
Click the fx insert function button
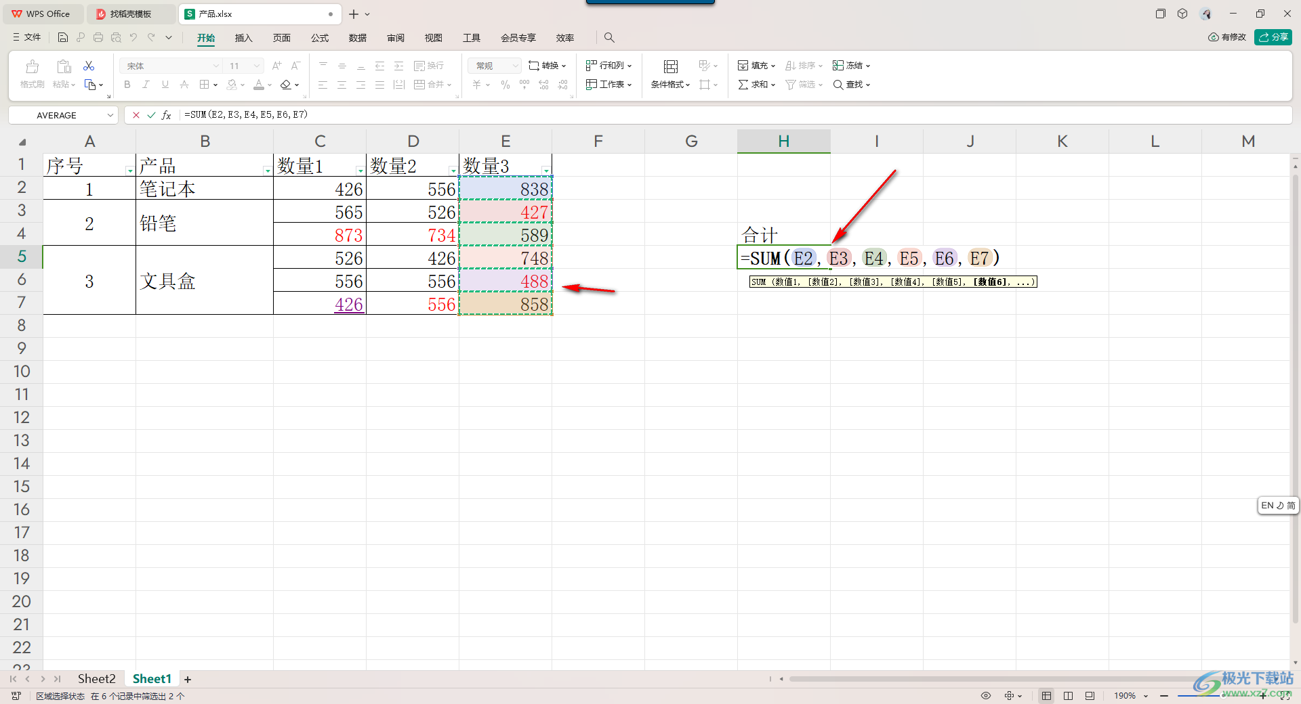167,115
